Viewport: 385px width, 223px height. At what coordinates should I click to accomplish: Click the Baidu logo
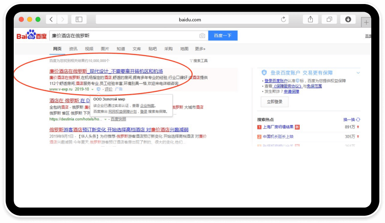point(31,35)
